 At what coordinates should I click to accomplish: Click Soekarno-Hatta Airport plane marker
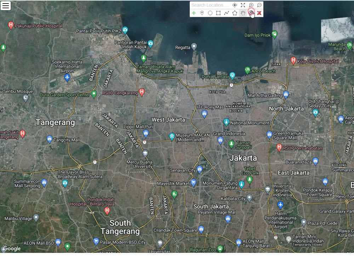coord(67,78)
